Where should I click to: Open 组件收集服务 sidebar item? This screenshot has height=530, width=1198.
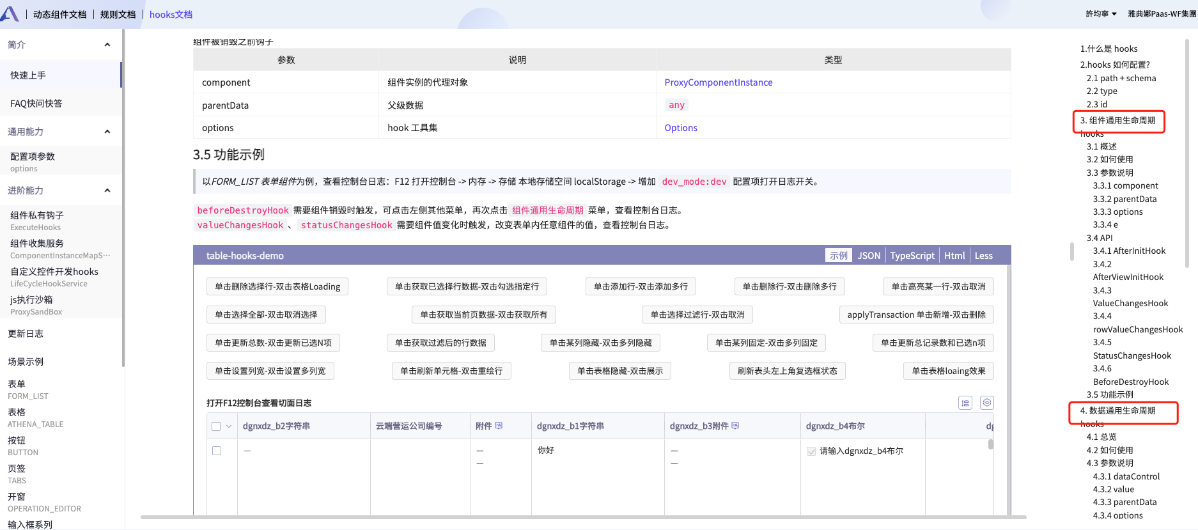pyautogui.click(x=61, y=249)
